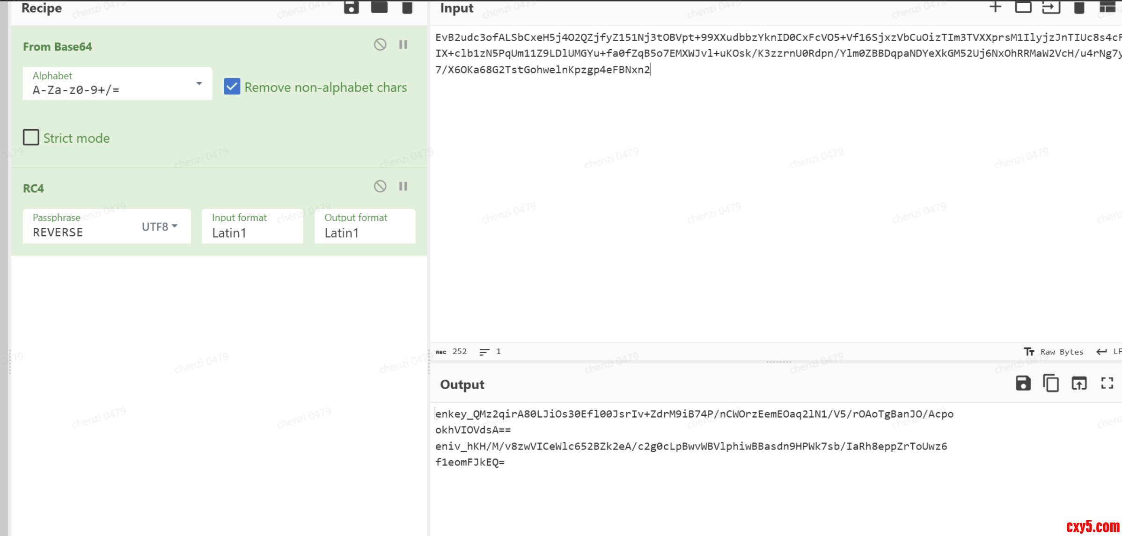Disable the From Base64 operation
The width and height of the screenshot is (1122, 536).
380,44
